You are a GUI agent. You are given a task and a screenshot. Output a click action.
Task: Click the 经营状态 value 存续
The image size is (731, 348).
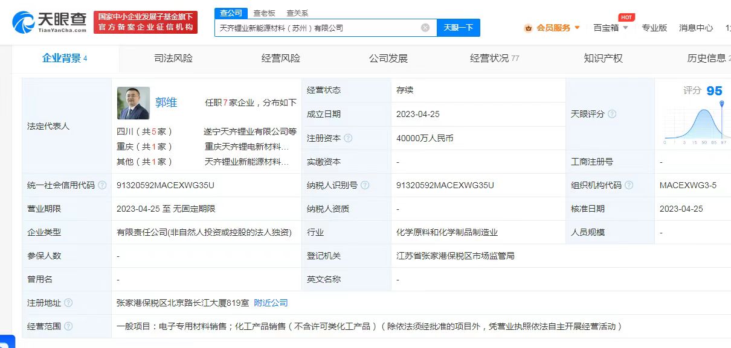pyautogui.click(x=405, y=90)
